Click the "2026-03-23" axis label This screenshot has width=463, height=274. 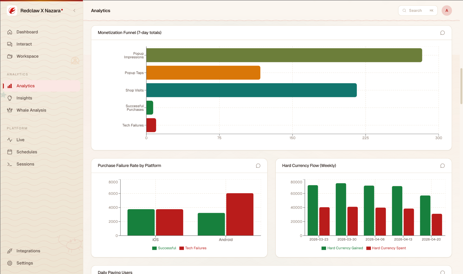[x=319, y=240]
